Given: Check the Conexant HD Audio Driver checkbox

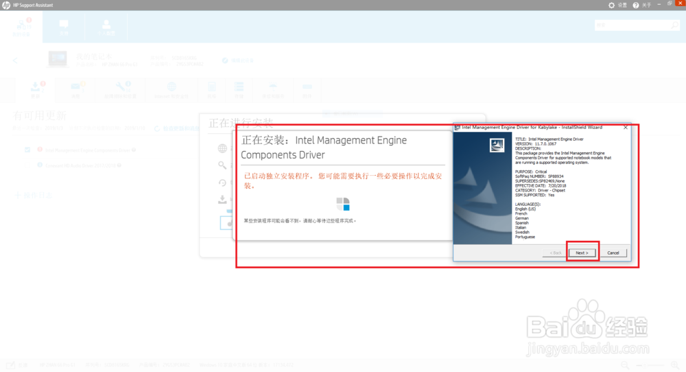Looking at the screenshot, I should (27, 165).
